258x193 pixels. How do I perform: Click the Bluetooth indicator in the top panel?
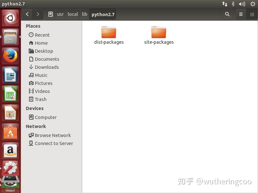pos(233,4)
